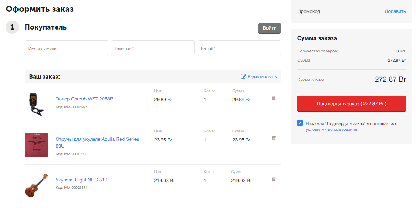Click the Aquila strings product thumbnail

tap(37, 145)
